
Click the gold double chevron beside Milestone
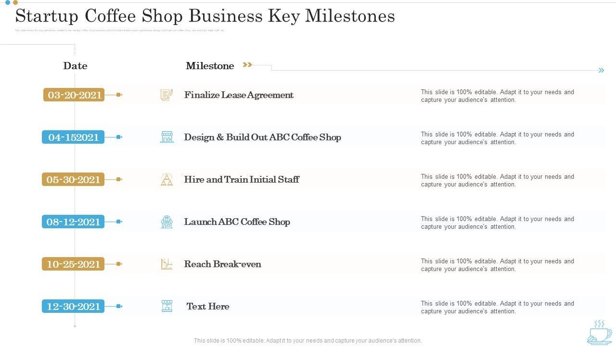click(x=247, y=65)
